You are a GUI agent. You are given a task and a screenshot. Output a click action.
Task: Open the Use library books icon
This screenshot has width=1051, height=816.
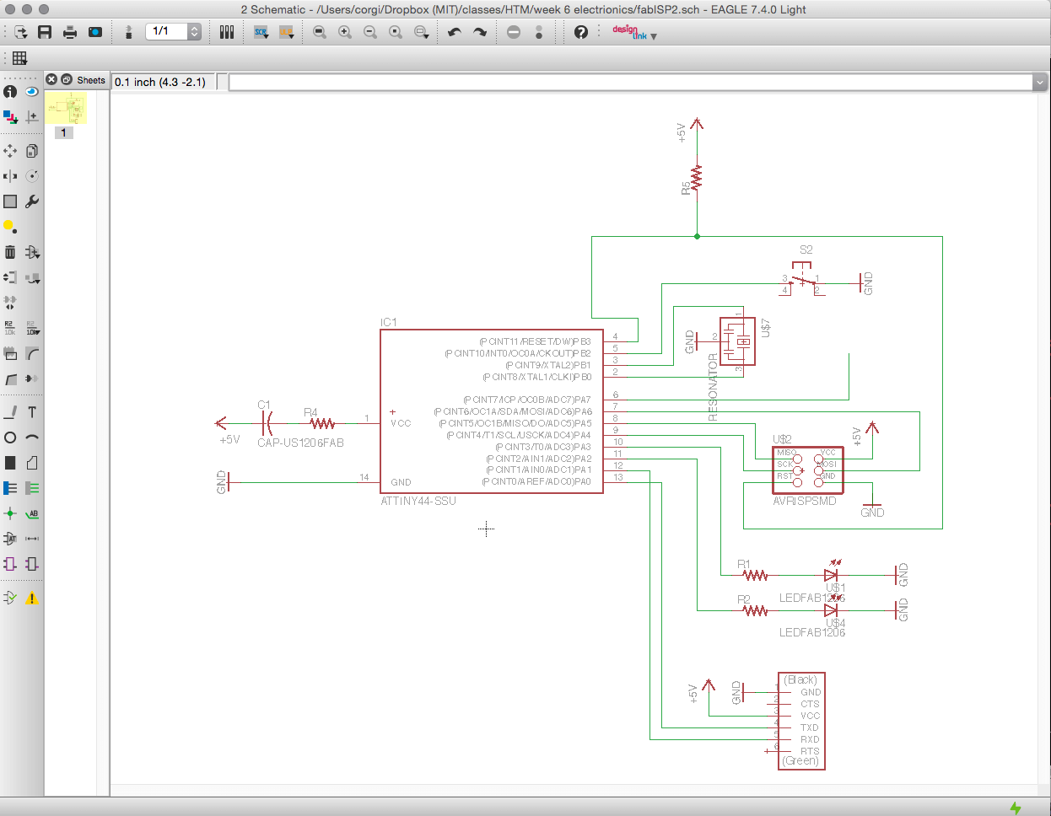(227, 32)
